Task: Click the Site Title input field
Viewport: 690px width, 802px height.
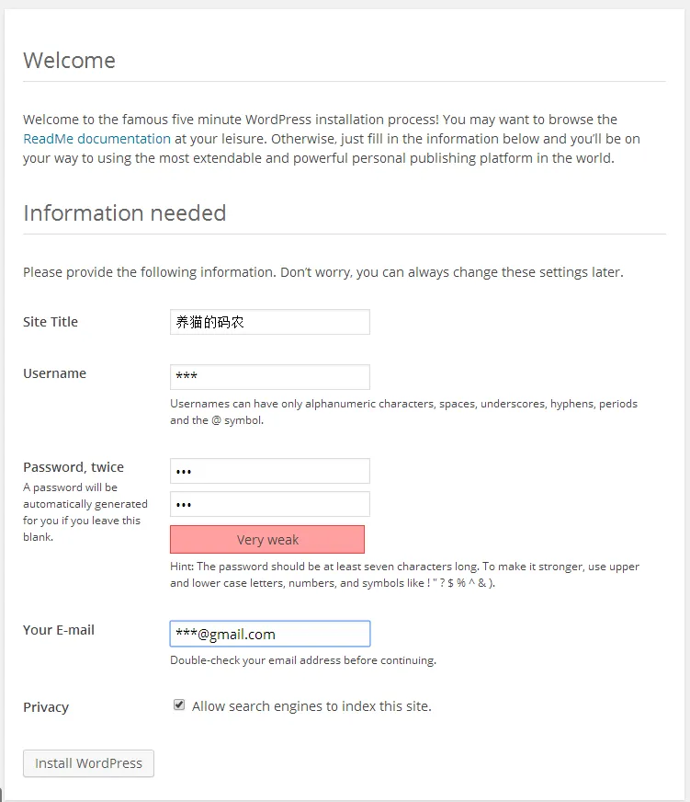Action: click(270, 322)
